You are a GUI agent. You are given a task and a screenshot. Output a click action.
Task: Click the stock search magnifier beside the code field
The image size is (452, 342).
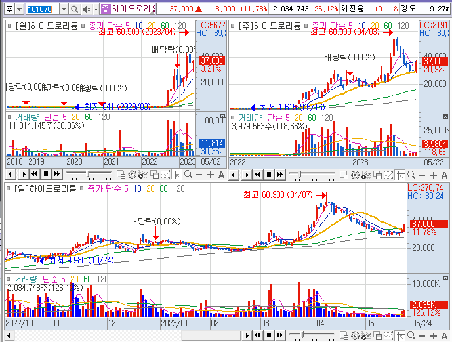[x=74, y=9]
